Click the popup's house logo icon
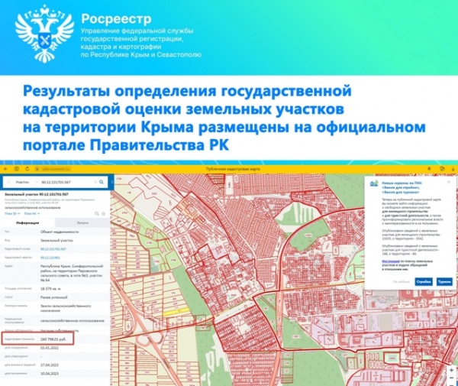This screenshot has height=386, width=458. [x=374, y=183]
